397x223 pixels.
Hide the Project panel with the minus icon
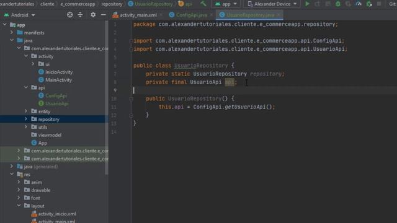[x=104, y=15]
